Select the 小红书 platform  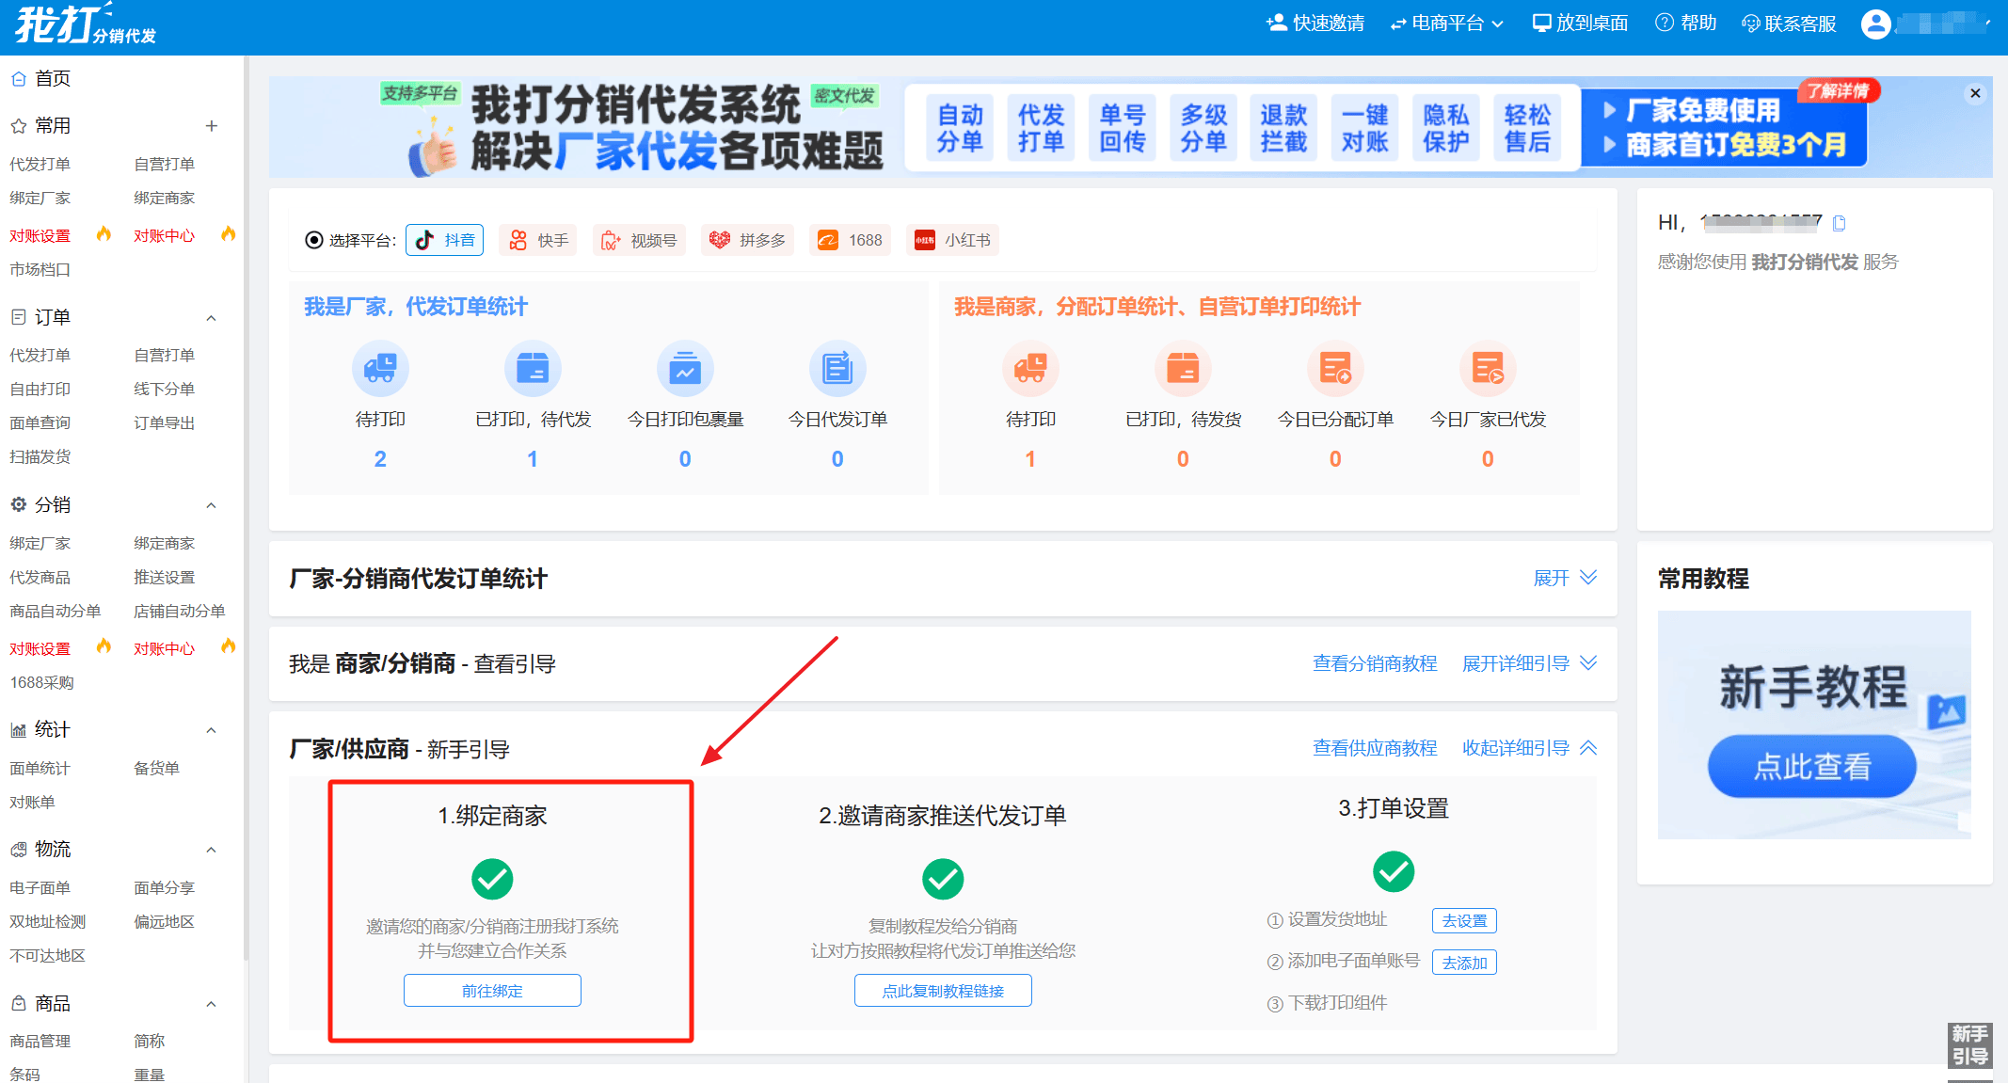[x=953, y=240]
